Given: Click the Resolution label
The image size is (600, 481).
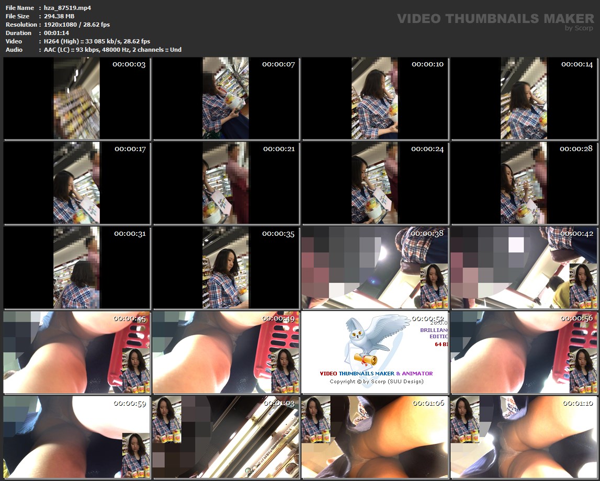Looking at the screenshot, I should tap(21, 25).
